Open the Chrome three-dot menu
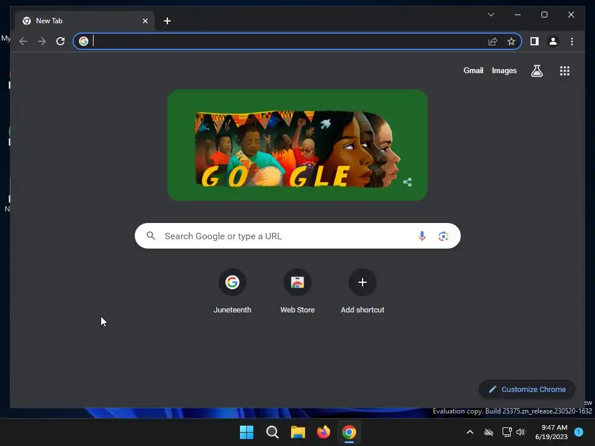Image resolution: width=595 pixels, height=446 pixels. (x=572, y=41)
